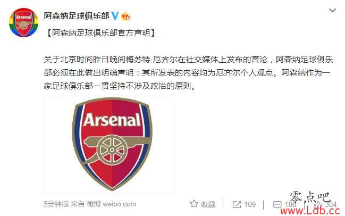
Task: Click the 【阿森纳足球俱乐部官方声明】 headline text
Action: click(101, 33)
